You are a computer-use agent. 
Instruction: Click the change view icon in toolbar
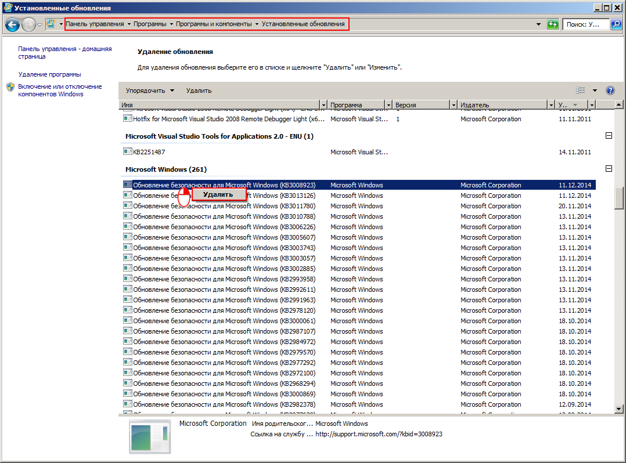(x=581, y=91)
